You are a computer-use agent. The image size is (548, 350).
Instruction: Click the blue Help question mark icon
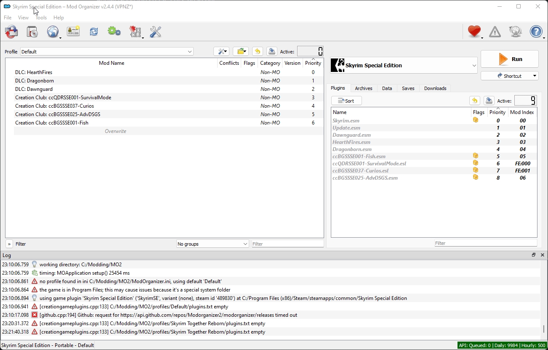point(536,32)
